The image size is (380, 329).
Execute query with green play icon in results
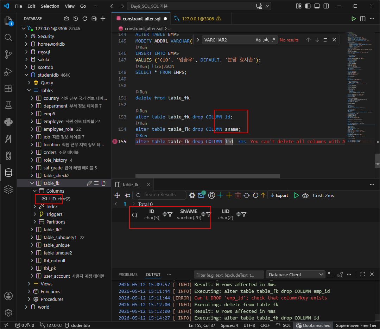(x=296, y=195)
